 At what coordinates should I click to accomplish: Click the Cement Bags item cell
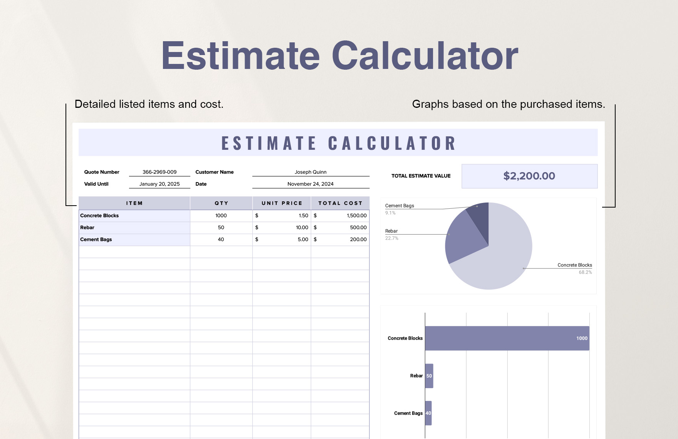tap(134, 240)
